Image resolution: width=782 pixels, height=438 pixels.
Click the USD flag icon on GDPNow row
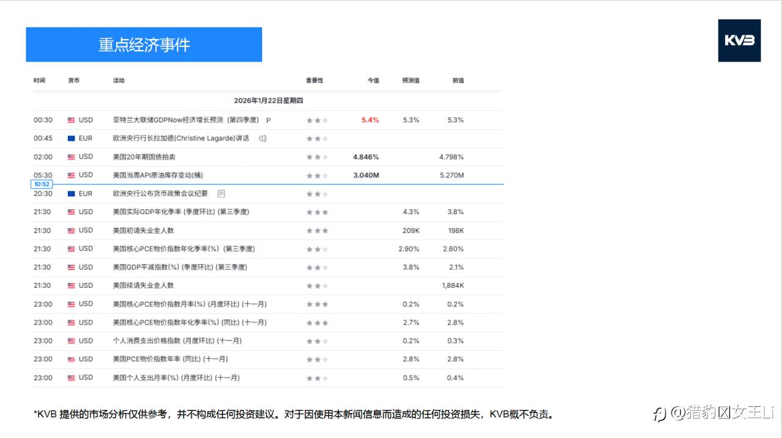point(71,120)
